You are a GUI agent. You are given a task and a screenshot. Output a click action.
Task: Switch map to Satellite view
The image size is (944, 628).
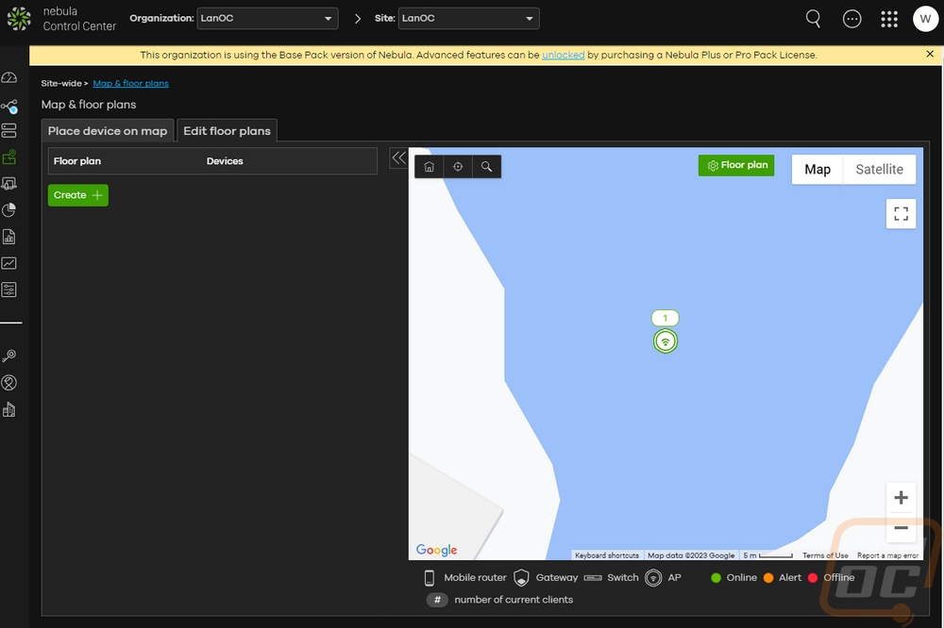click(x=880, y=170)
